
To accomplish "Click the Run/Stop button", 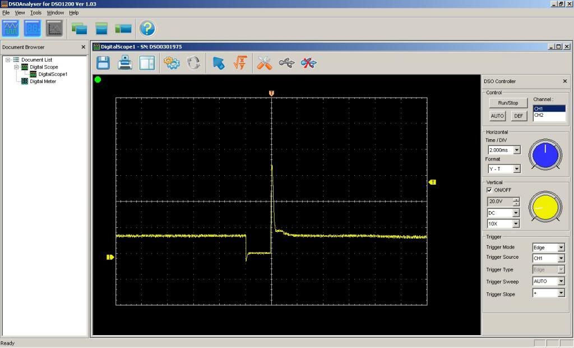I will point(508,103).
